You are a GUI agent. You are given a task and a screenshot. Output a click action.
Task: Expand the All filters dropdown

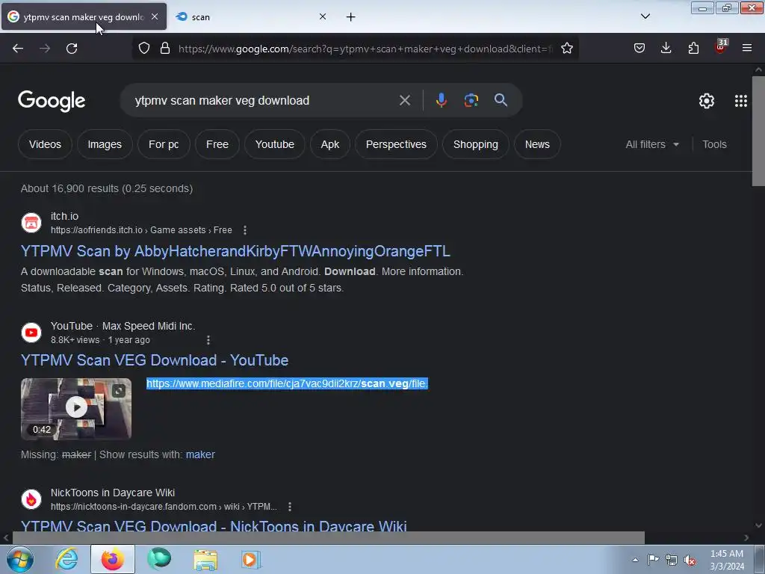coord(651,144)
